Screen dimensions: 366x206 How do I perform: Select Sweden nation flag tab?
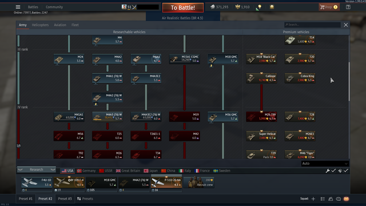pyautogui.click(x=222, y=171)
